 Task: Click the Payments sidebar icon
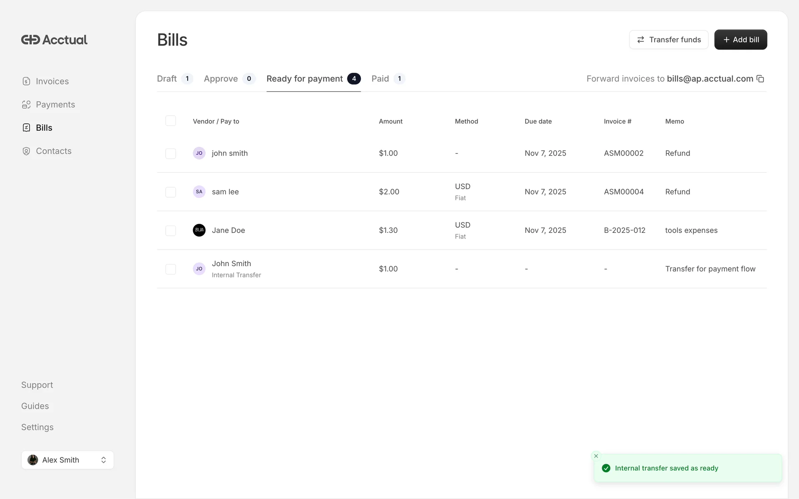26,105
